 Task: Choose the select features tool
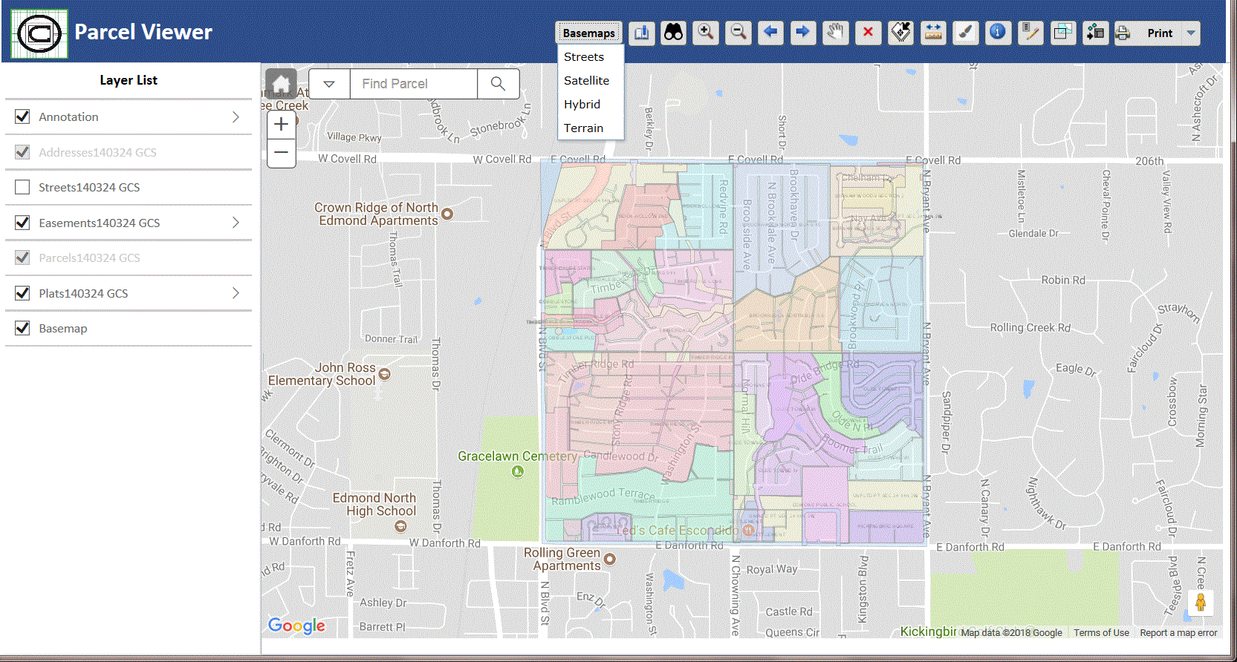pyautogui.click(x=900, y=33)
